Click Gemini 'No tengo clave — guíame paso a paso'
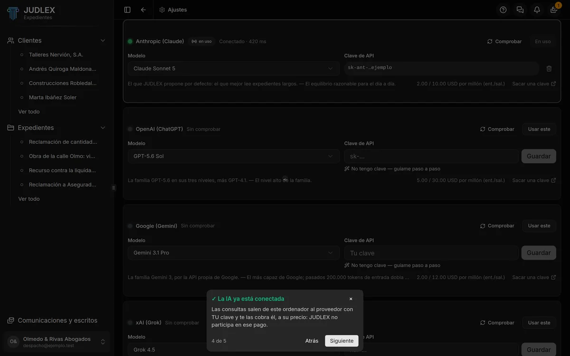The height and width of the screenshot is (356, 570). [392, 265]
